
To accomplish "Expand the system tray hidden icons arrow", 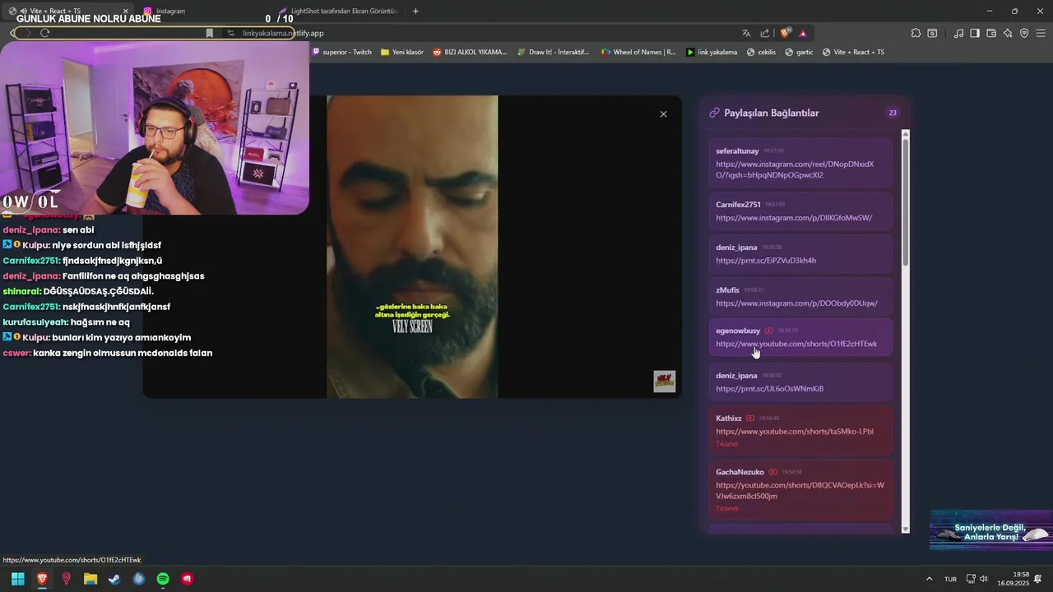I will (929, 579).
